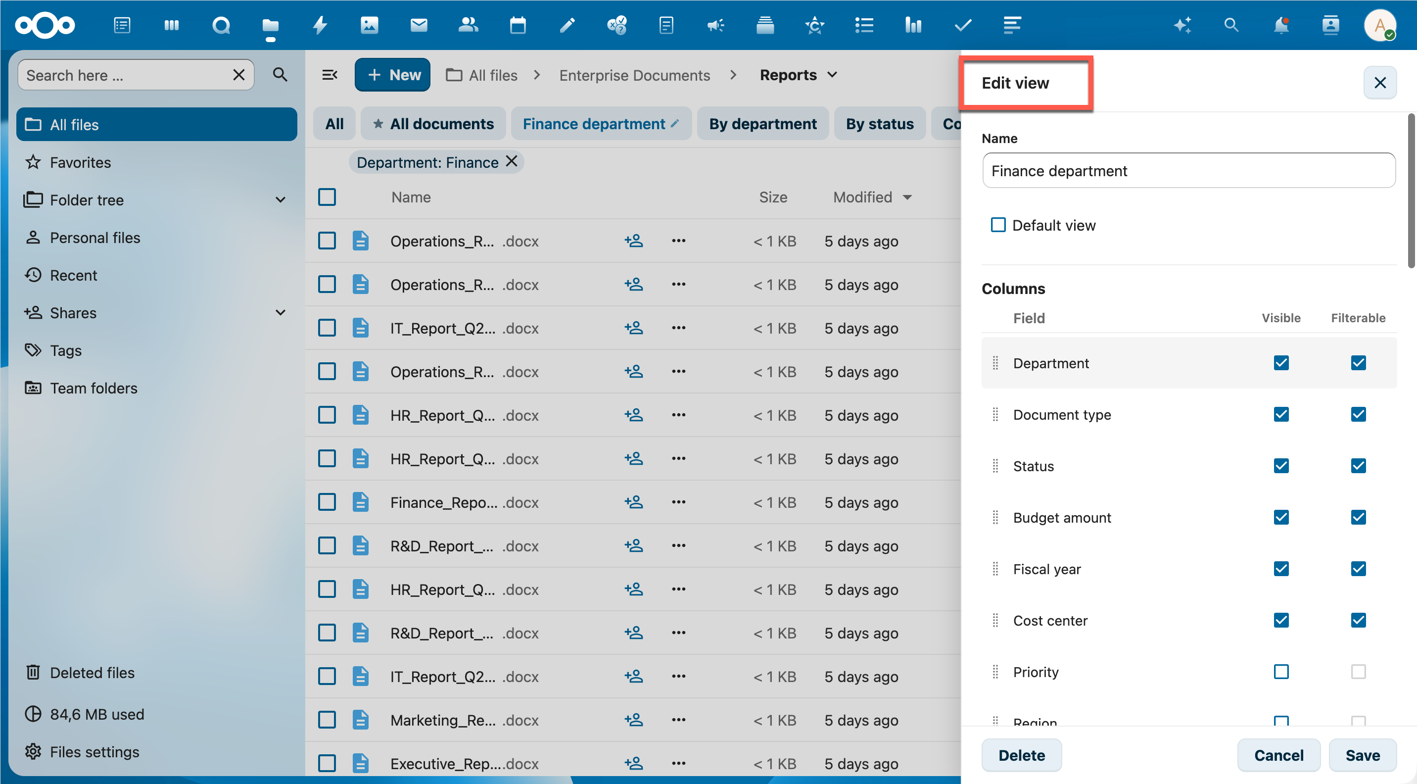Open the Talk app icon
This screenshot has width=1417, height=784.
(x=221, y=25)
